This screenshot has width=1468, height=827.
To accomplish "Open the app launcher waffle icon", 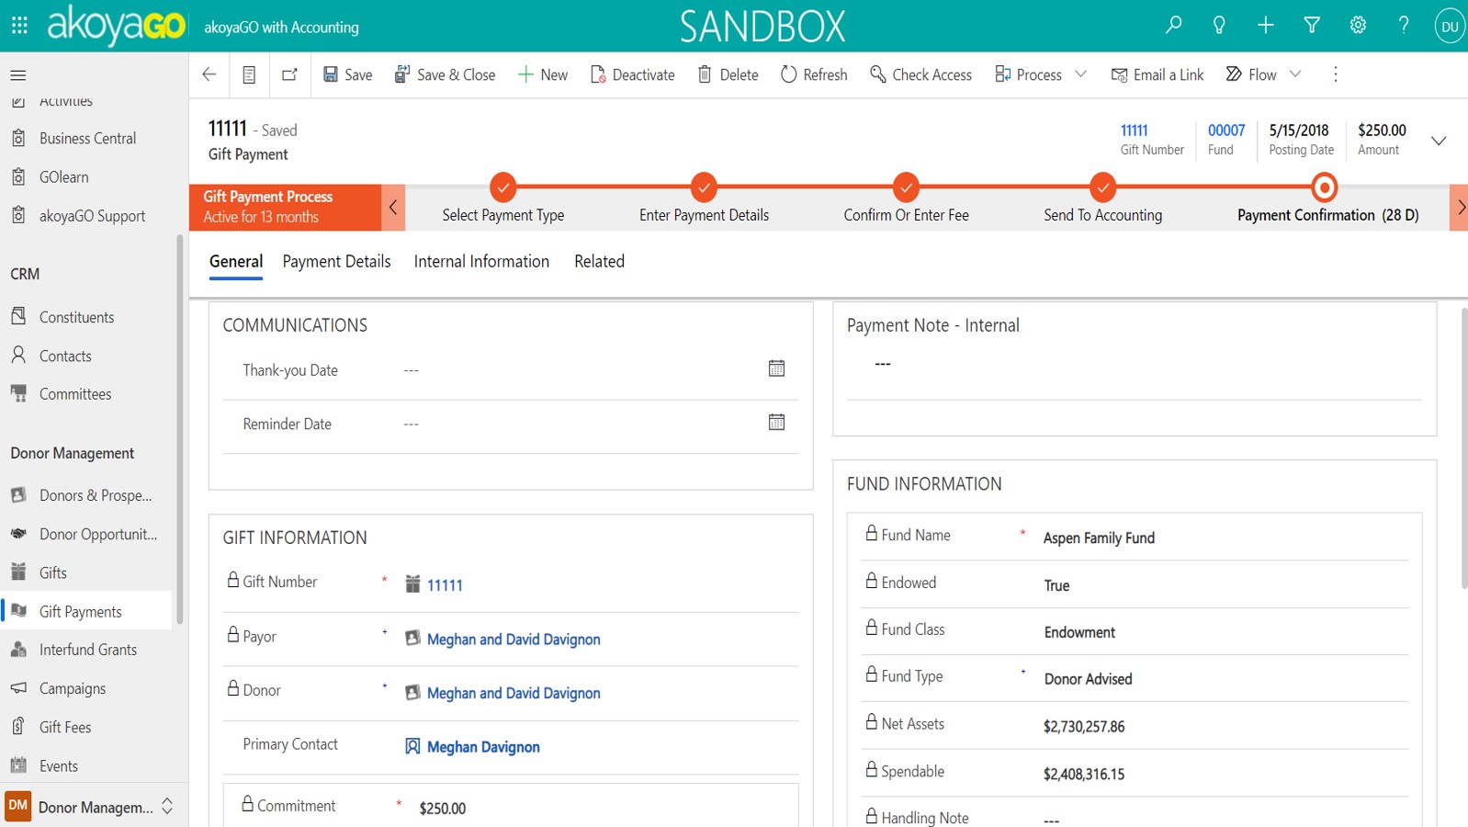I will coord(19,26).
